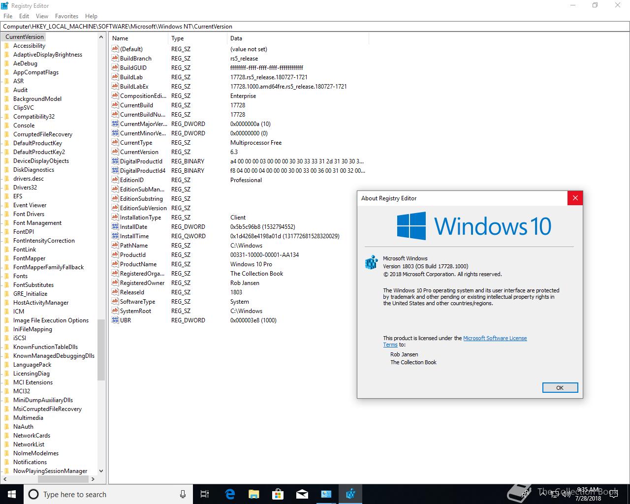630x504 pixels.
Task: Click the BuildBranch string value icon
Action: tap(115, 58)
